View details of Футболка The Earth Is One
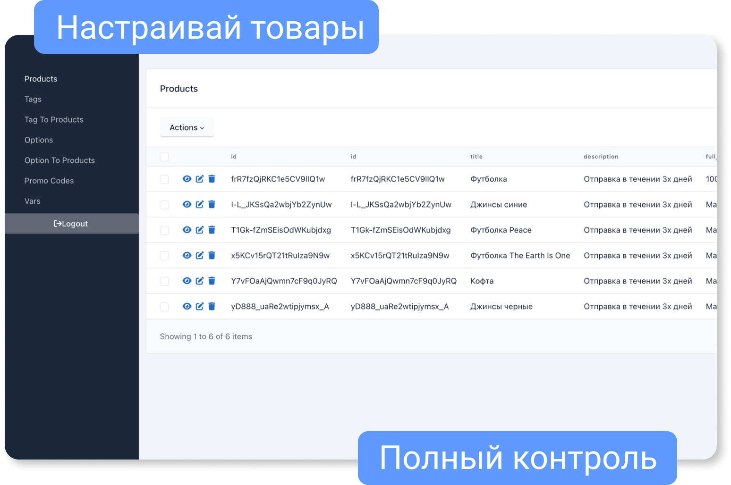 point(187,255)
